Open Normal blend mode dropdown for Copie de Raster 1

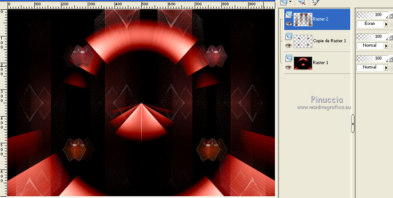386,46
